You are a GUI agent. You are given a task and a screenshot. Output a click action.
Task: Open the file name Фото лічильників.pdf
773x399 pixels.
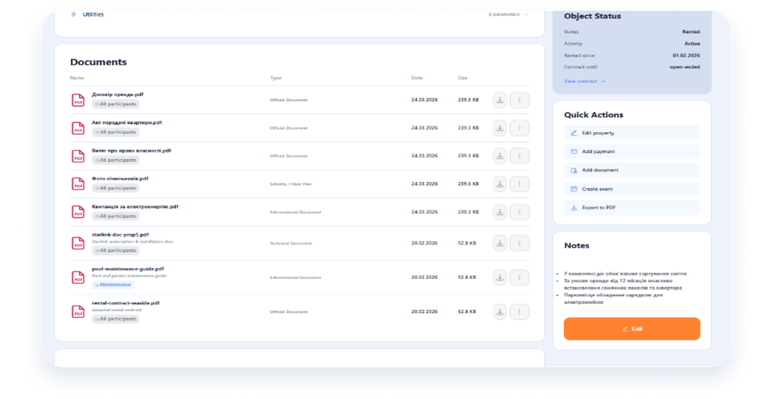[120, 178]
